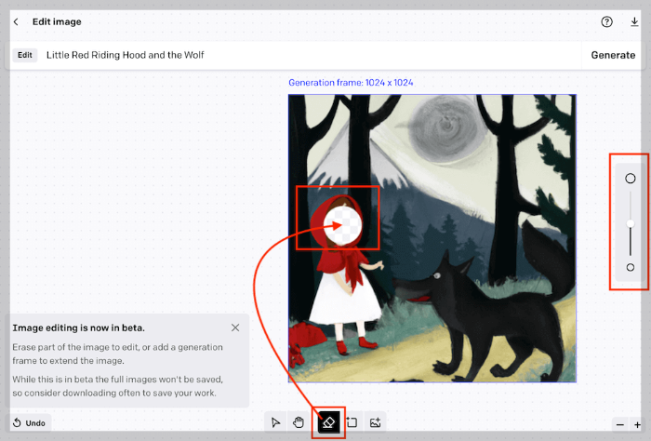Click the Undo button
This screenshot has width=651, height=441.
(x=29, y=422)
